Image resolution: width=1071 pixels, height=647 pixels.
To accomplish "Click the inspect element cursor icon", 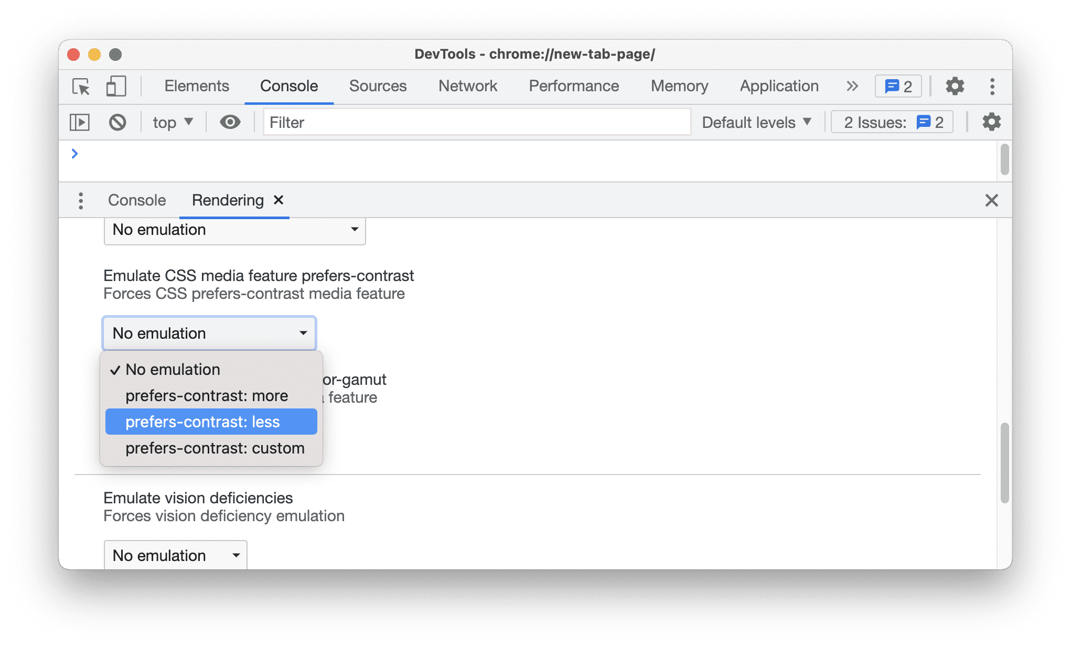I will coord(83,85).
